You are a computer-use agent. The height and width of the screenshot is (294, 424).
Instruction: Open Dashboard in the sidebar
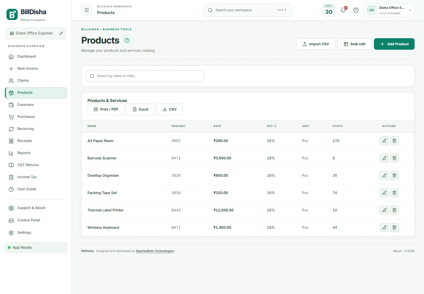pos(36,56)
